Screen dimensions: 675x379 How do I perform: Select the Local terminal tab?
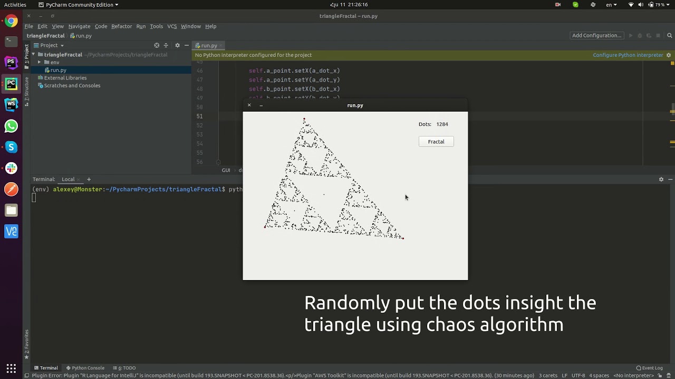[x=68, y=179]
